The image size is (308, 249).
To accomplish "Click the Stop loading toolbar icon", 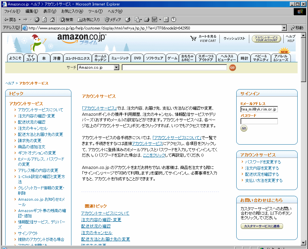I will click(x=37, y=19).
